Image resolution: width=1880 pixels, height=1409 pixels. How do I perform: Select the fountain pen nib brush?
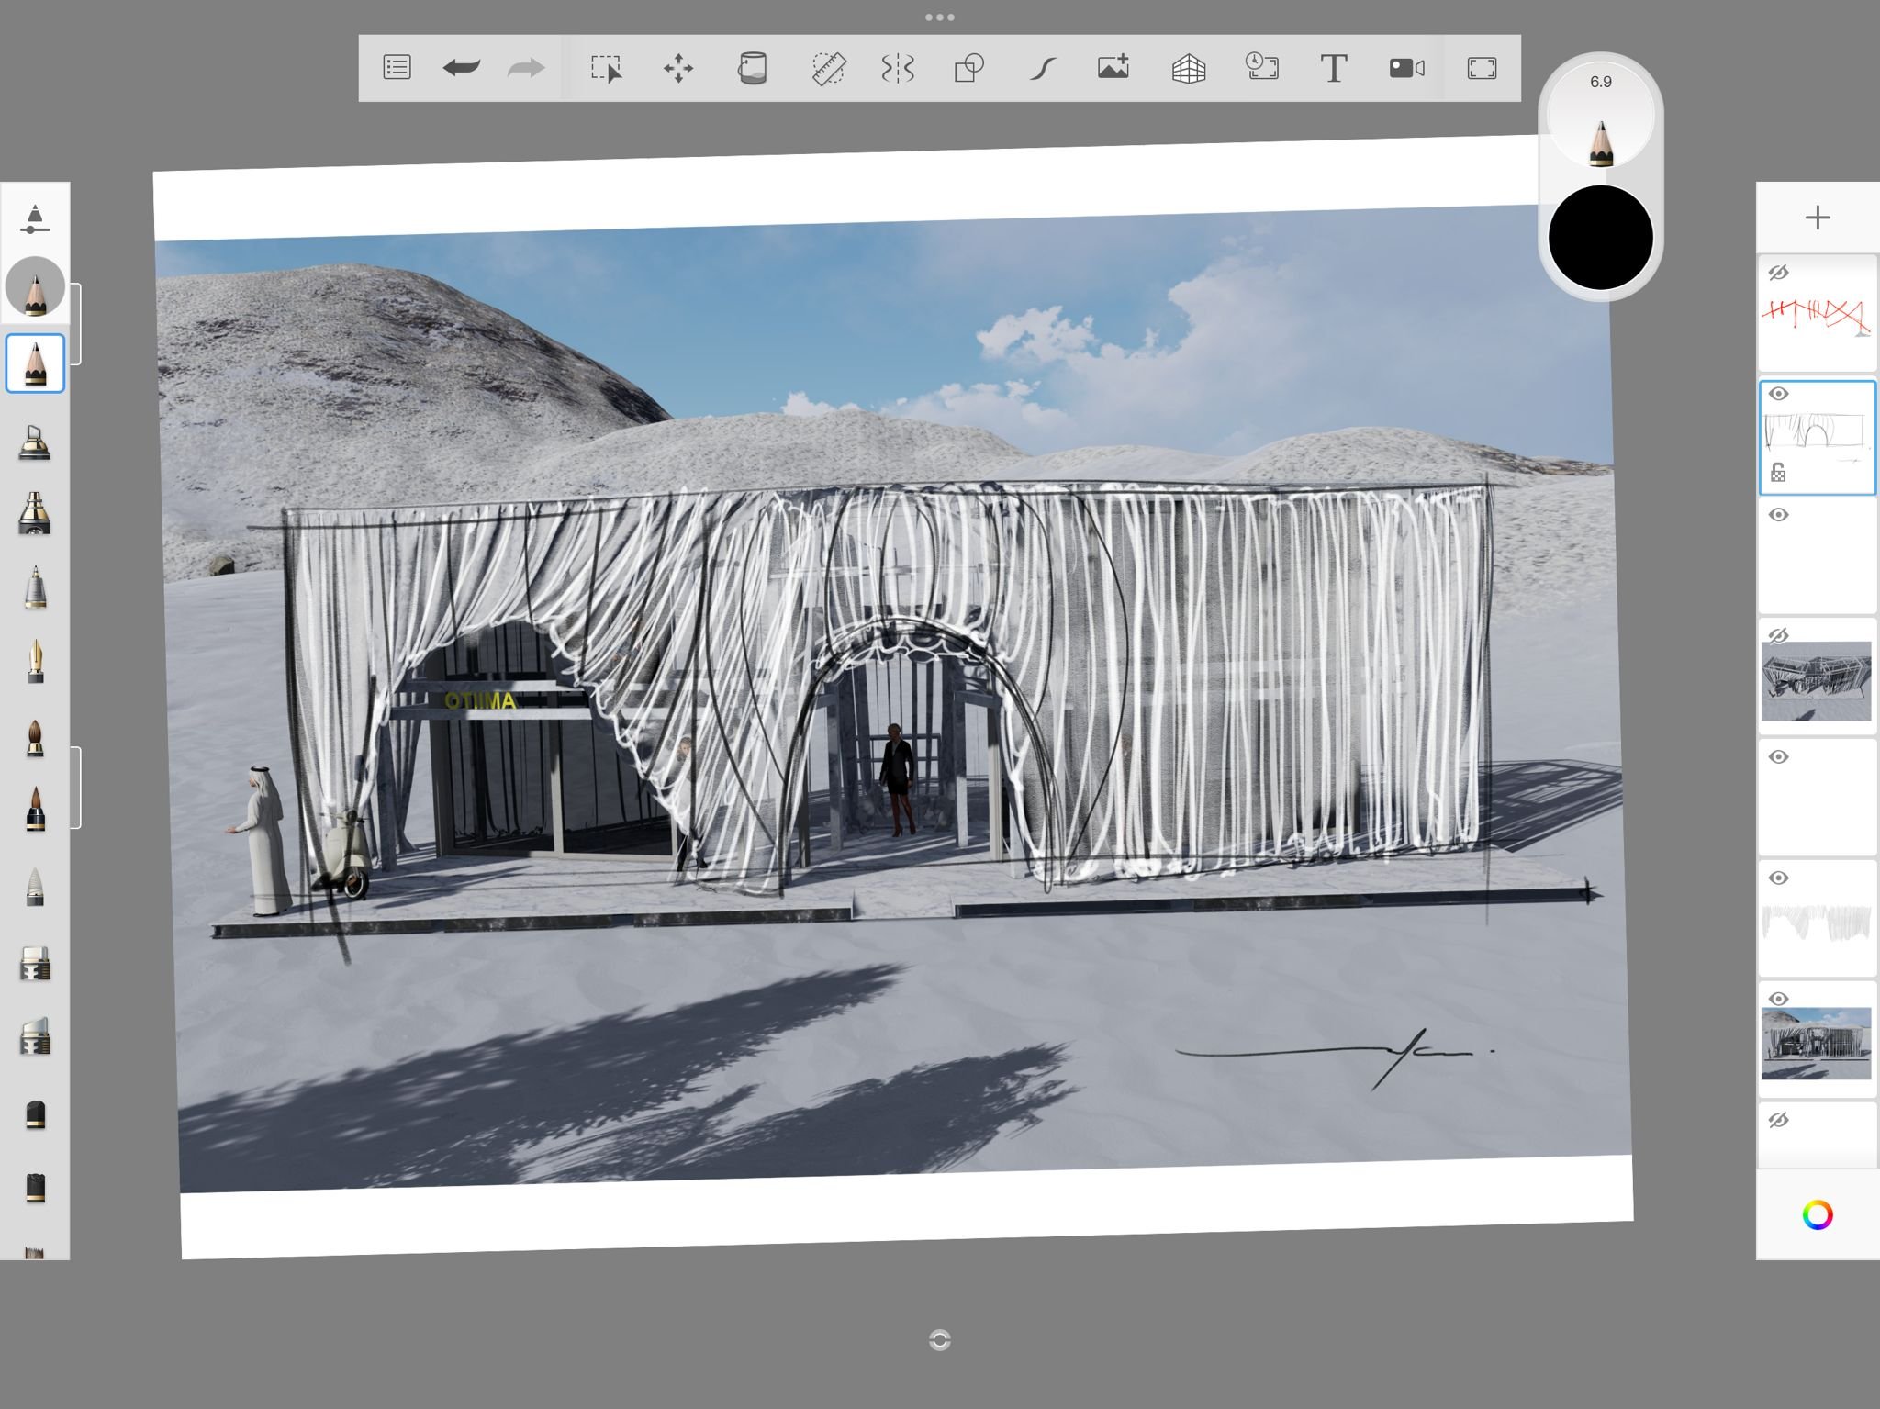35,661
